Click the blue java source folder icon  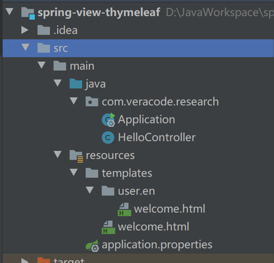pos(76,83)
